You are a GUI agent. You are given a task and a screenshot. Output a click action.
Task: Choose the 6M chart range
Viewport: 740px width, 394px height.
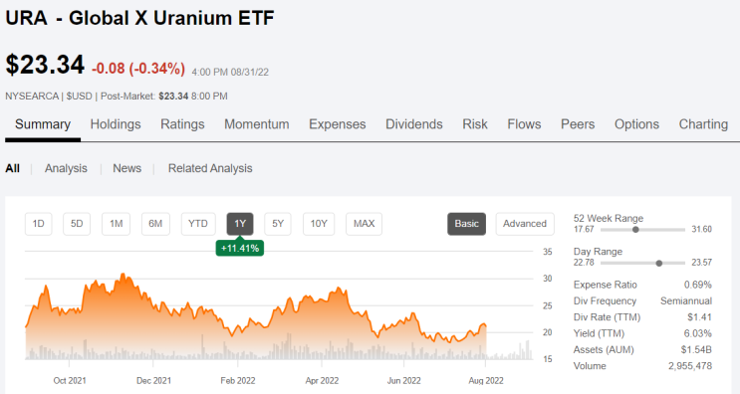[x=155, y=224]
